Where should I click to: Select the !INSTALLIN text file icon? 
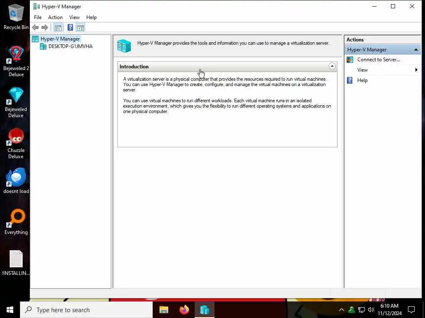tap(16, 263)
